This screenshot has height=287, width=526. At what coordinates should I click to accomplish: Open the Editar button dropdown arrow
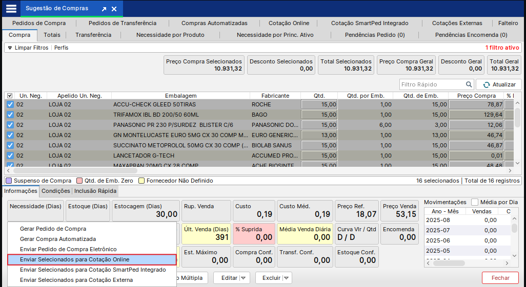click(244, 278)
